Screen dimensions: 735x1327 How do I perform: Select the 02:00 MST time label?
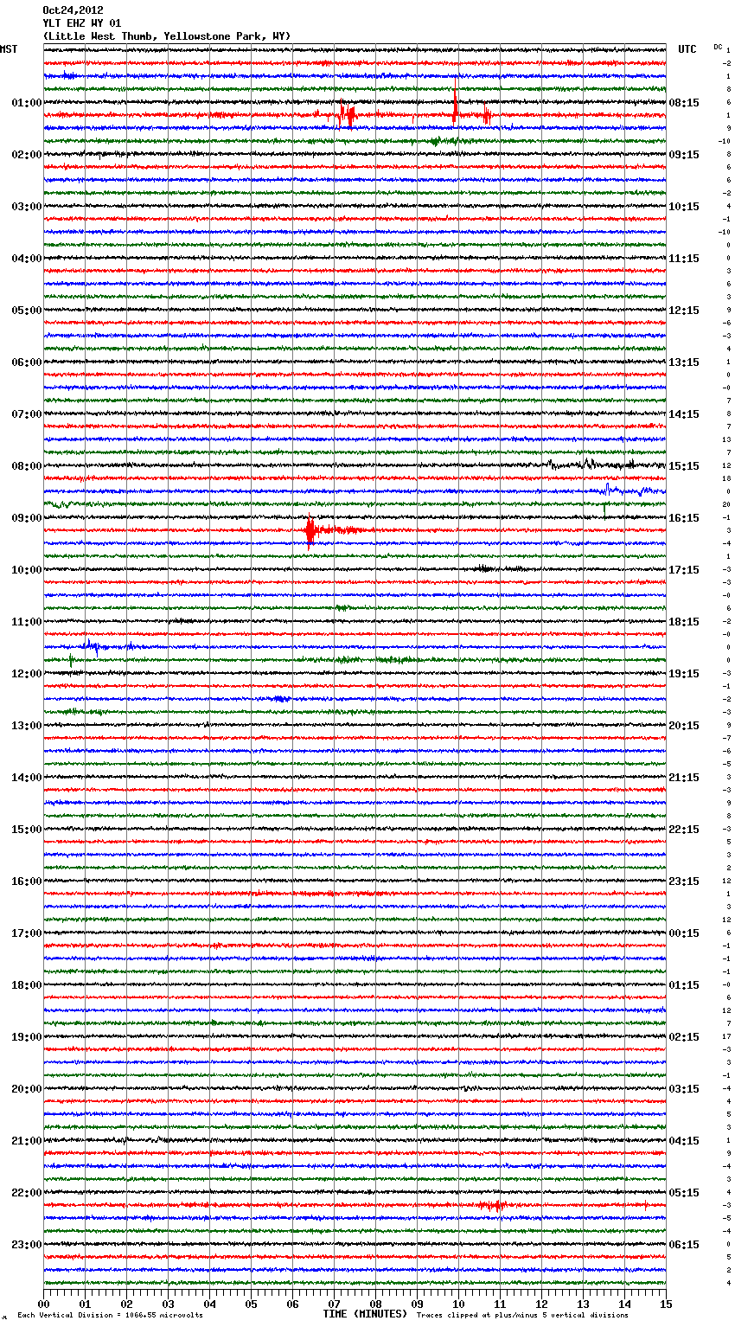point(26,155)
